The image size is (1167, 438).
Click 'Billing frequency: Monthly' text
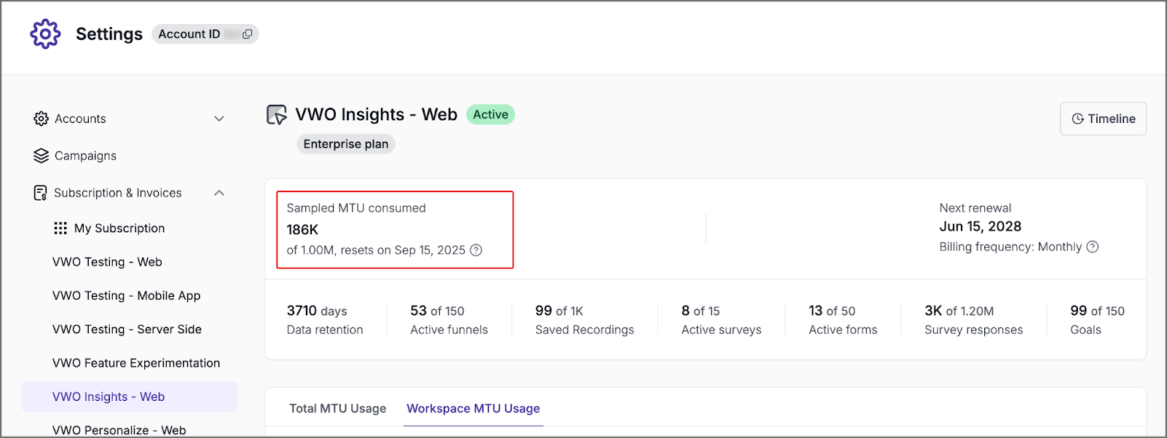pyautogui.click(x=1010, y=247)
